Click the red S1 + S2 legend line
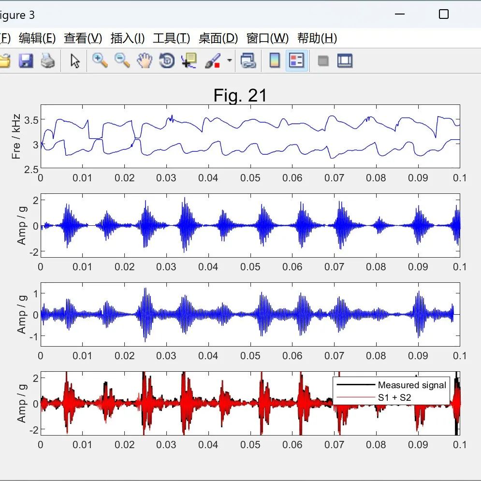This screenshot has height=481, width=481. pyautogui.click(x=356, y=397)
